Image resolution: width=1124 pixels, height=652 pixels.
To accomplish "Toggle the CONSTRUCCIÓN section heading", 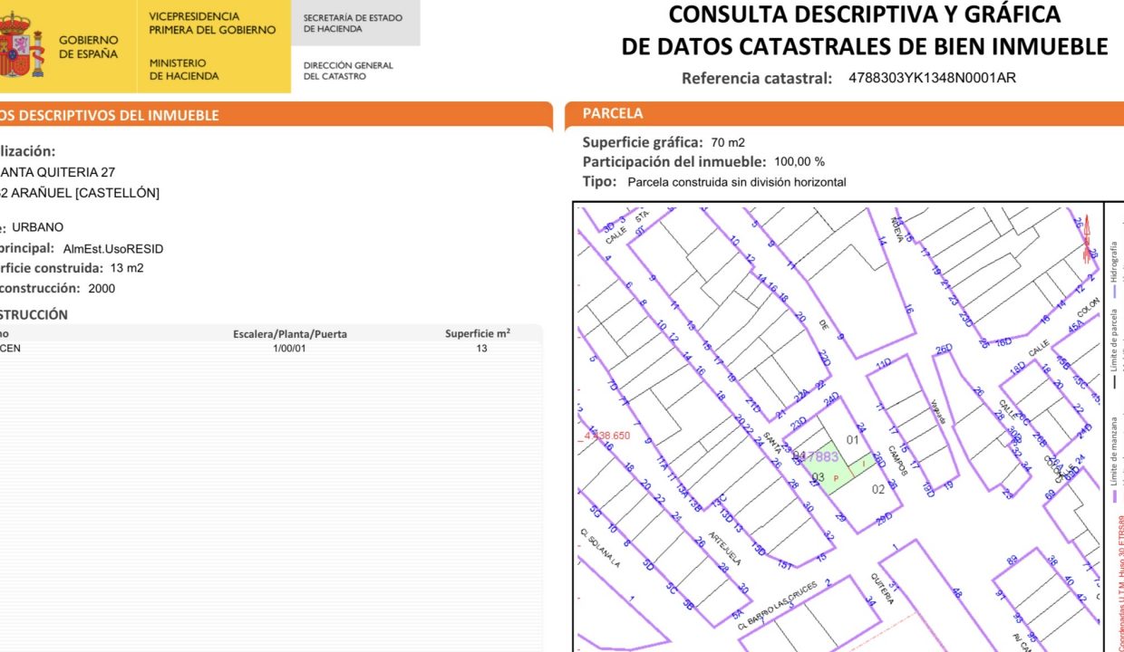I will click(32, 314).
